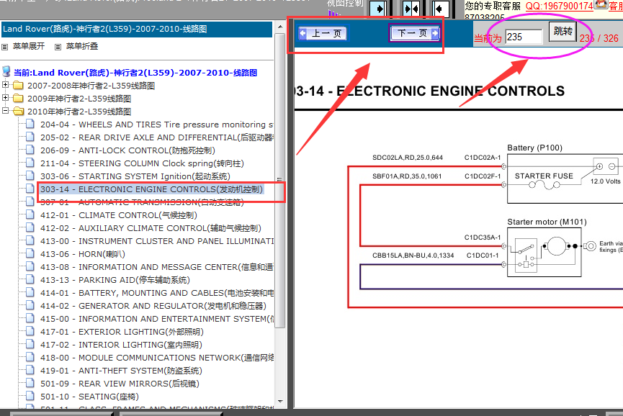Viewport: 623px width, 416px height.
Task: Go to previous page with 上一页 button
Action: 323,33
